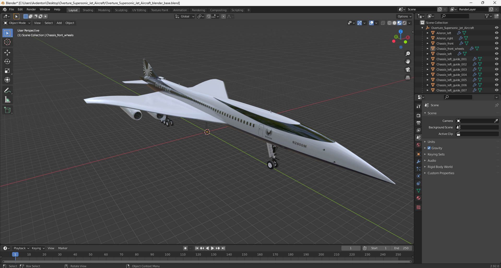The image size is (501, 268).
Task: Toggle camera view with camera icon
Action: click(x=408, y=70)
